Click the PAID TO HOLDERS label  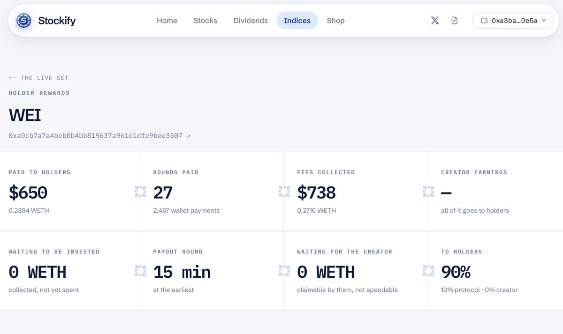(39, 172)
